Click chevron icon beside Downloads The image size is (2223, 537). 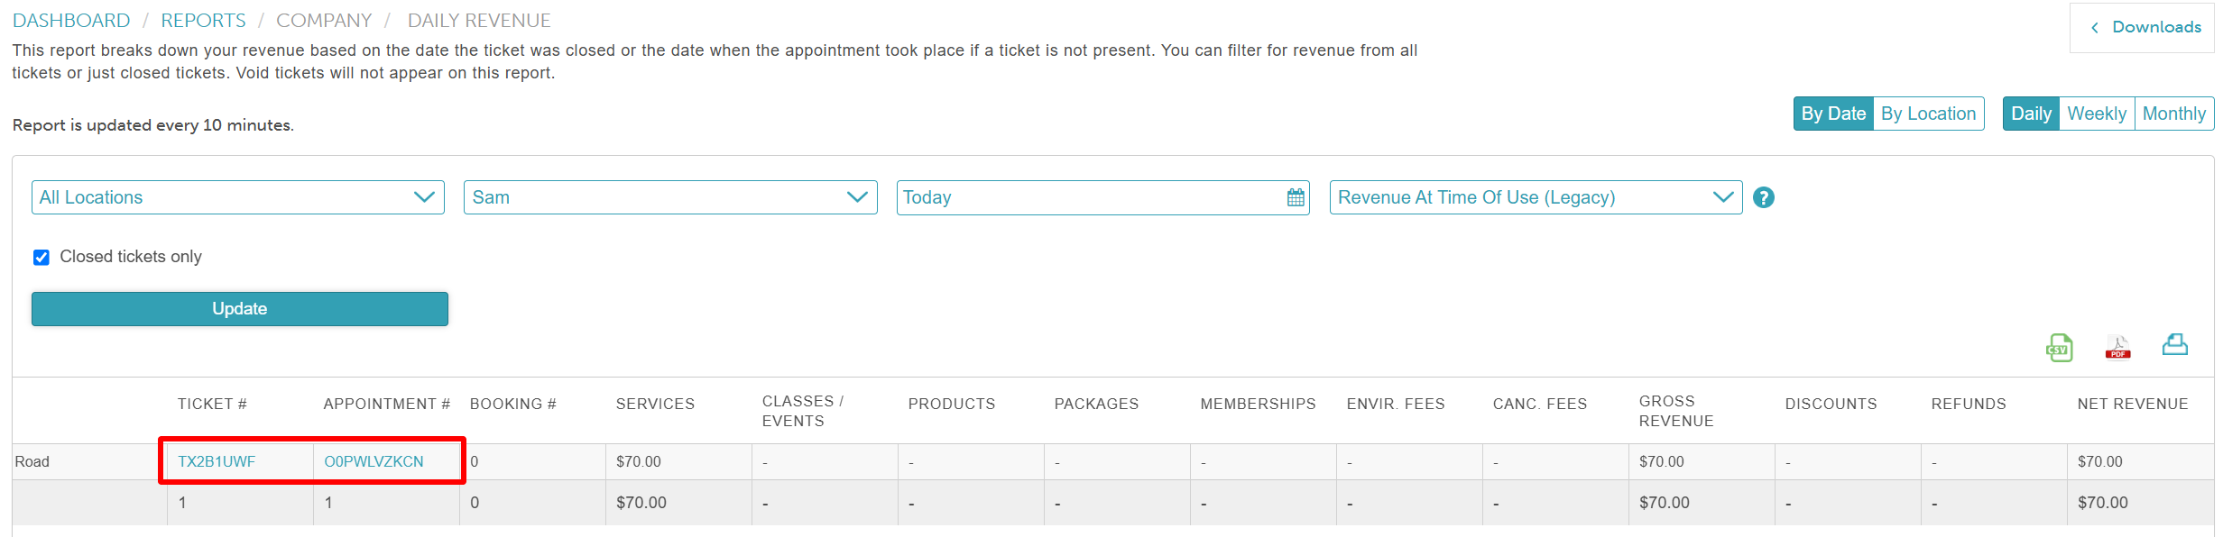point(2095,28)
